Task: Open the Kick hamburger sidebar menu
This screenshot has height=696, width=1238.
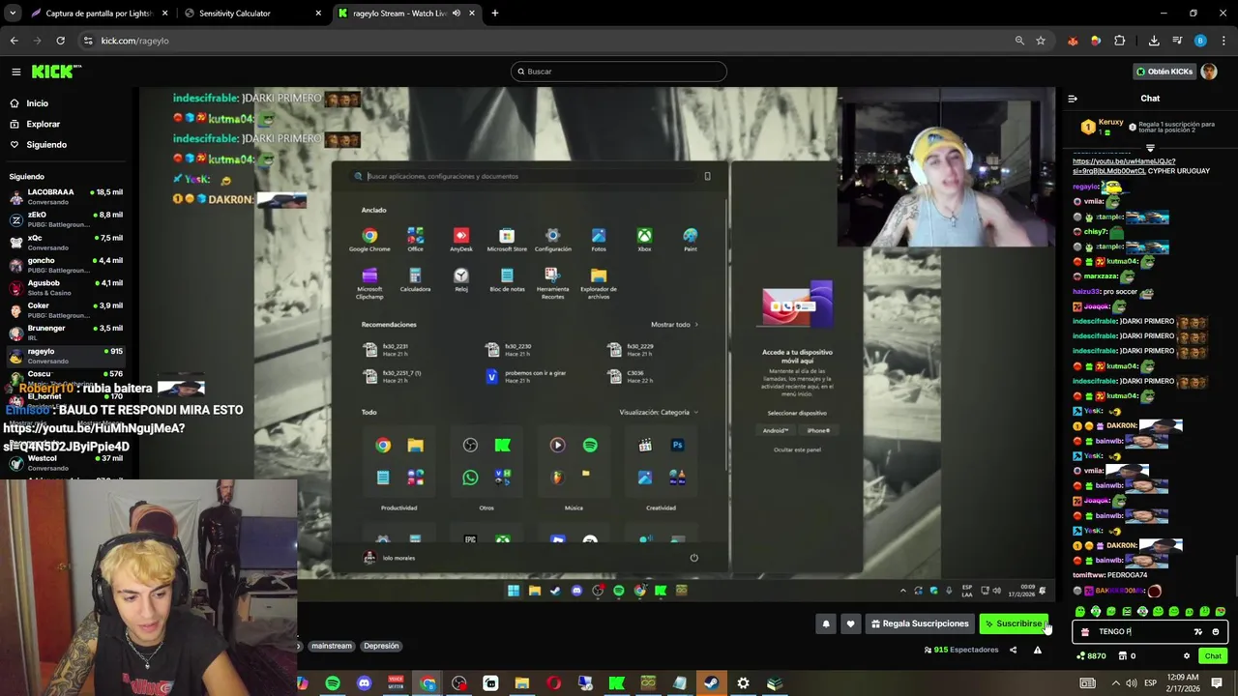Action: tap(15, 72)
